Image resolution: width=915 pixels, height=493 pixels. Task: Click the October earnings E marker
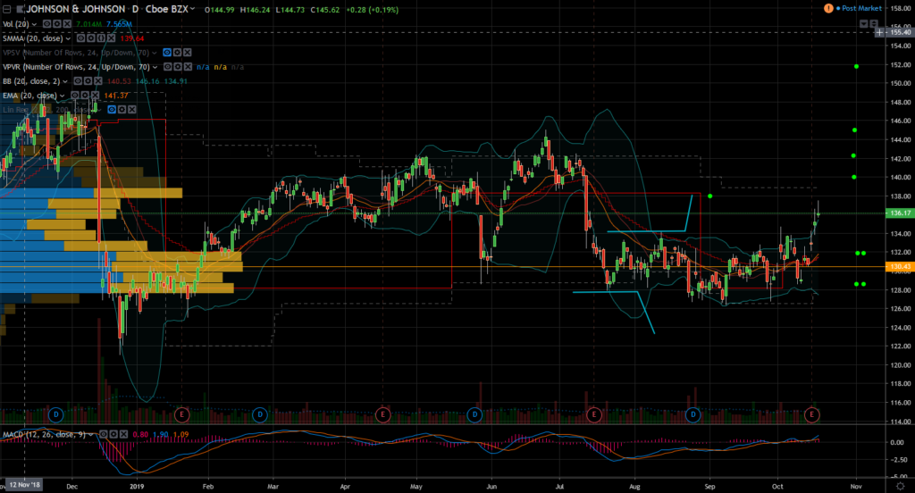[811, 414]
